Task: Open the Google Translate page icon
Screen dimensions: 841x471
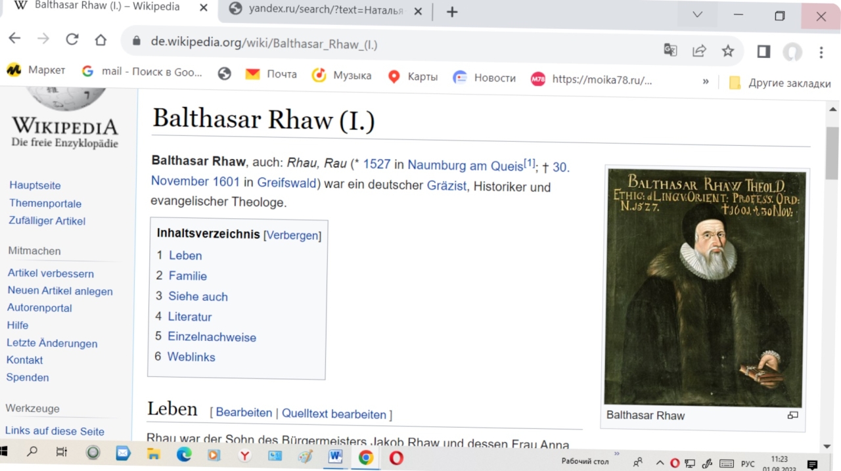Action: coord(670,50)
